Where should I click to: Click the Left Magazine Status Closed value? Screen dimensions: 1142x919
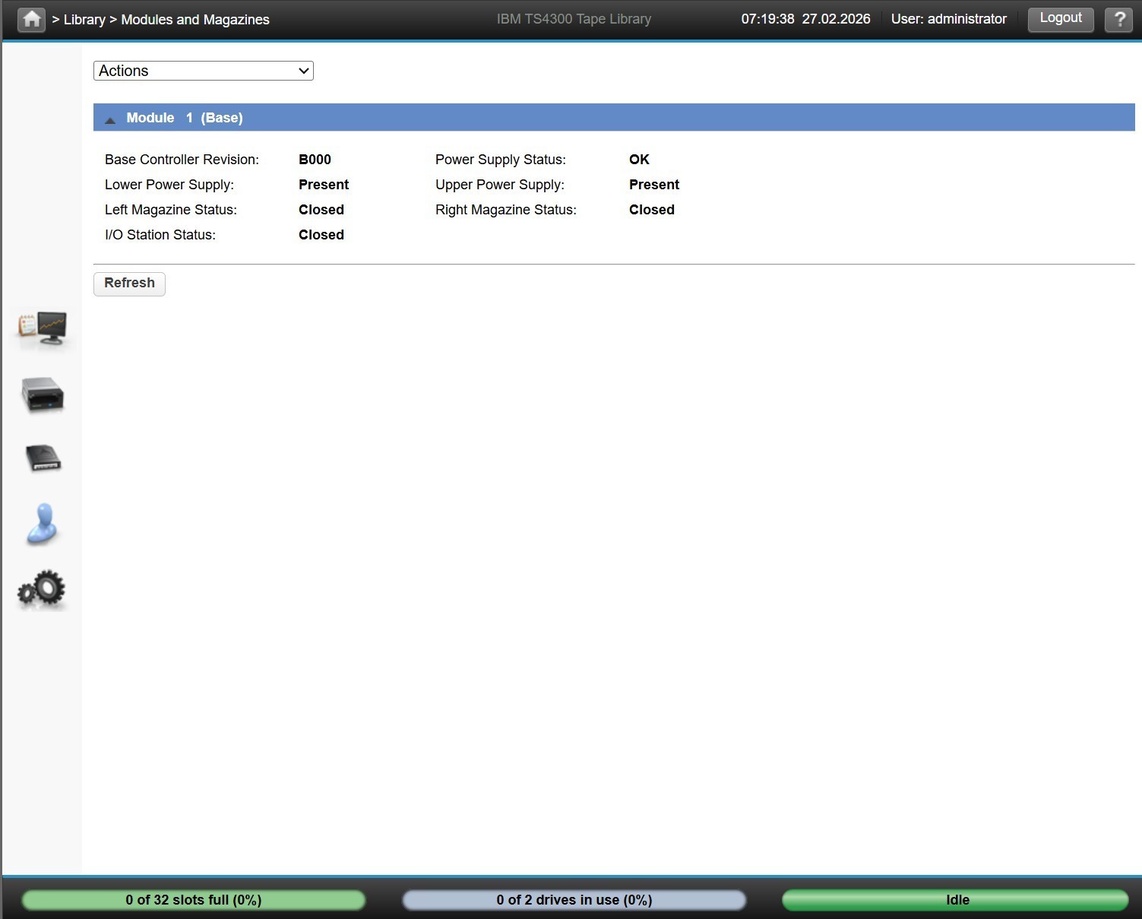click(x=321, y=210)
